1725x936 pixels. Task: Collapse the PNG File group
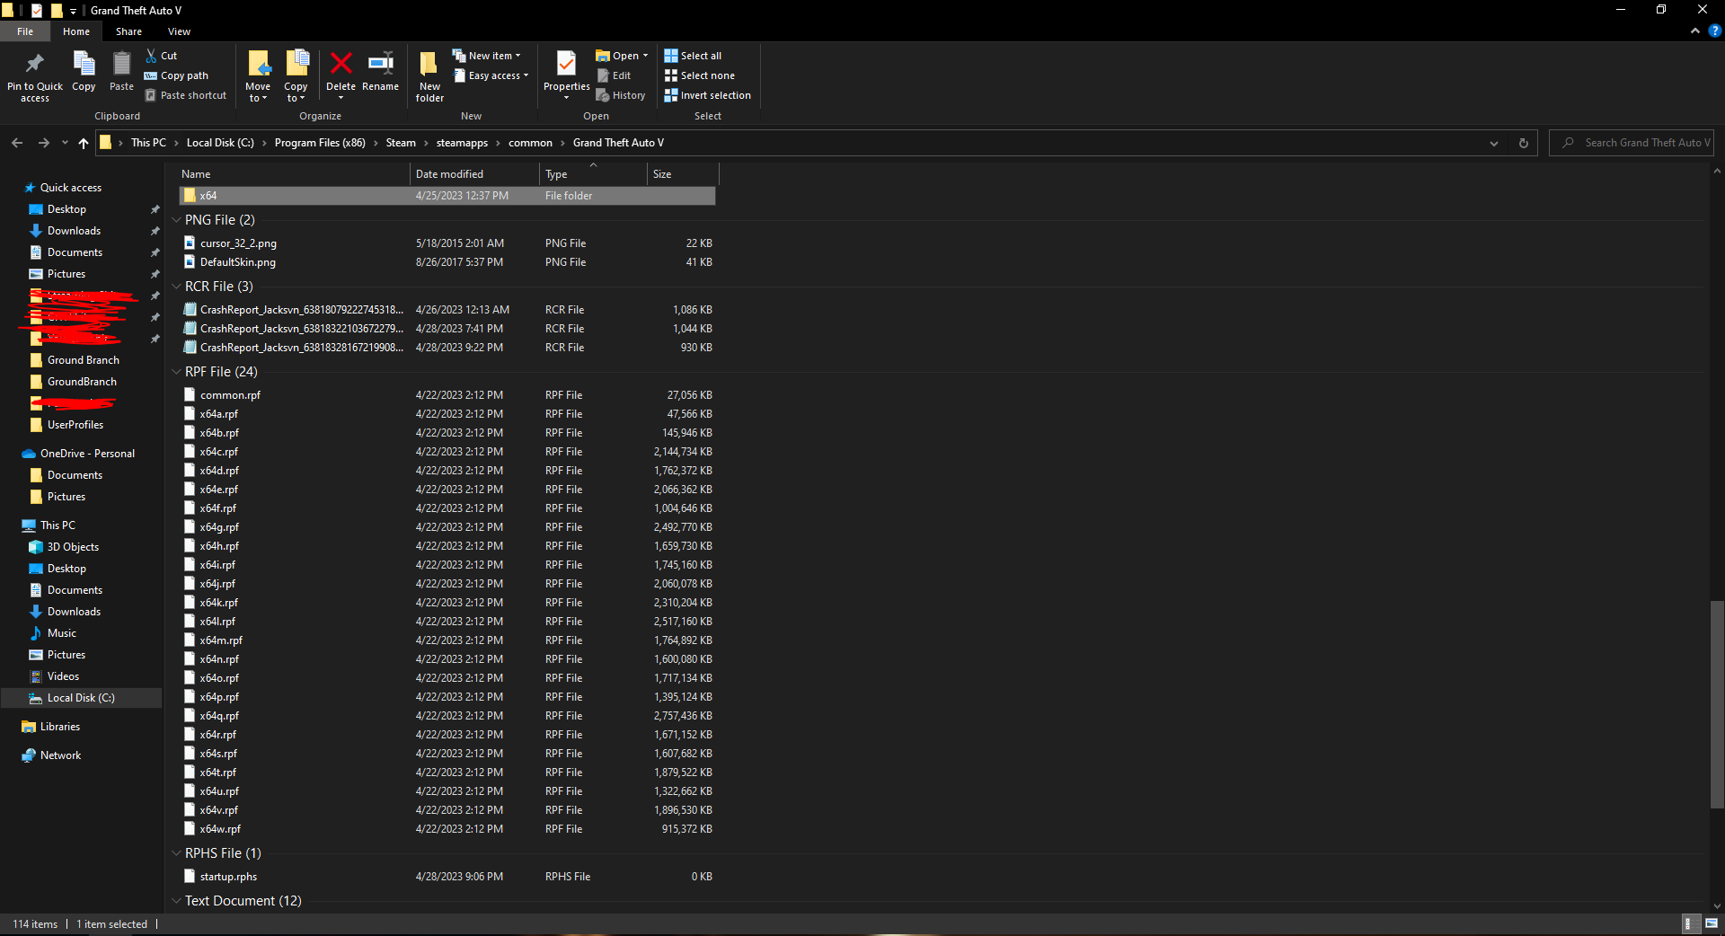tap(176, 220)
